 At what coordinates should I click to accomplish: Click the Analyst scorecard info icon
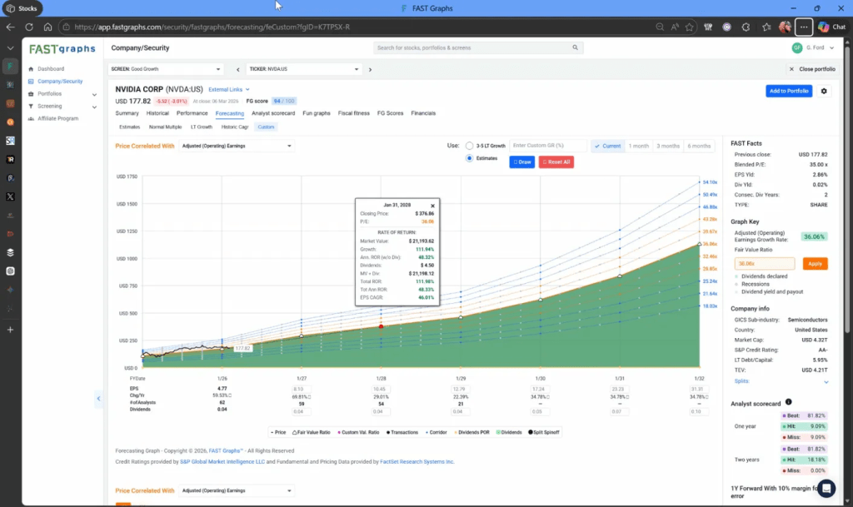point(788,402)
